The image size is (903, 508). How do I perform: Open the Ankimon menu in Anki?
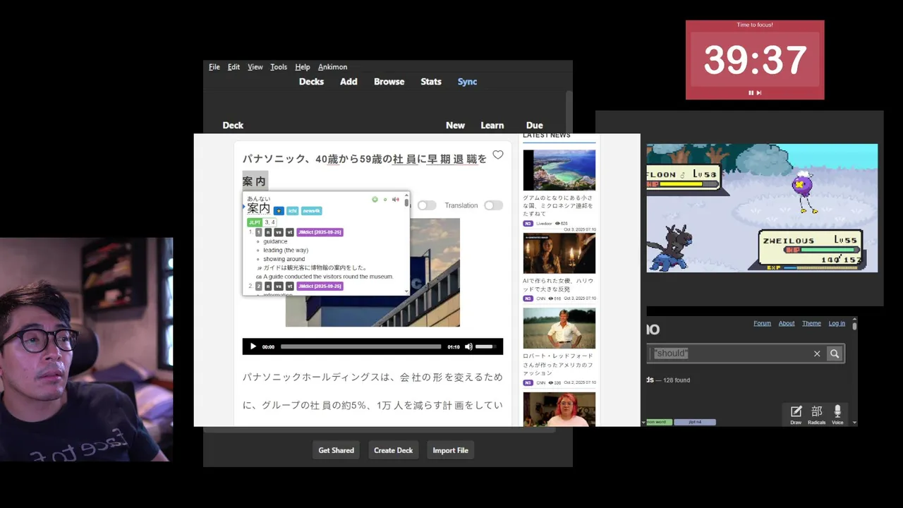(332, 67)
